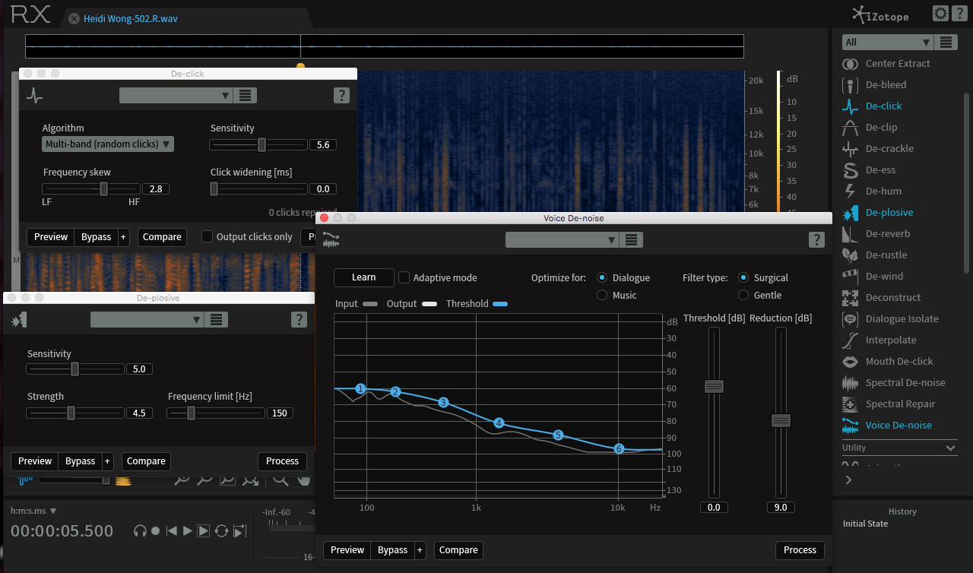Select the Center Extract module icon

pyautogui.click(x=851, y=64)
